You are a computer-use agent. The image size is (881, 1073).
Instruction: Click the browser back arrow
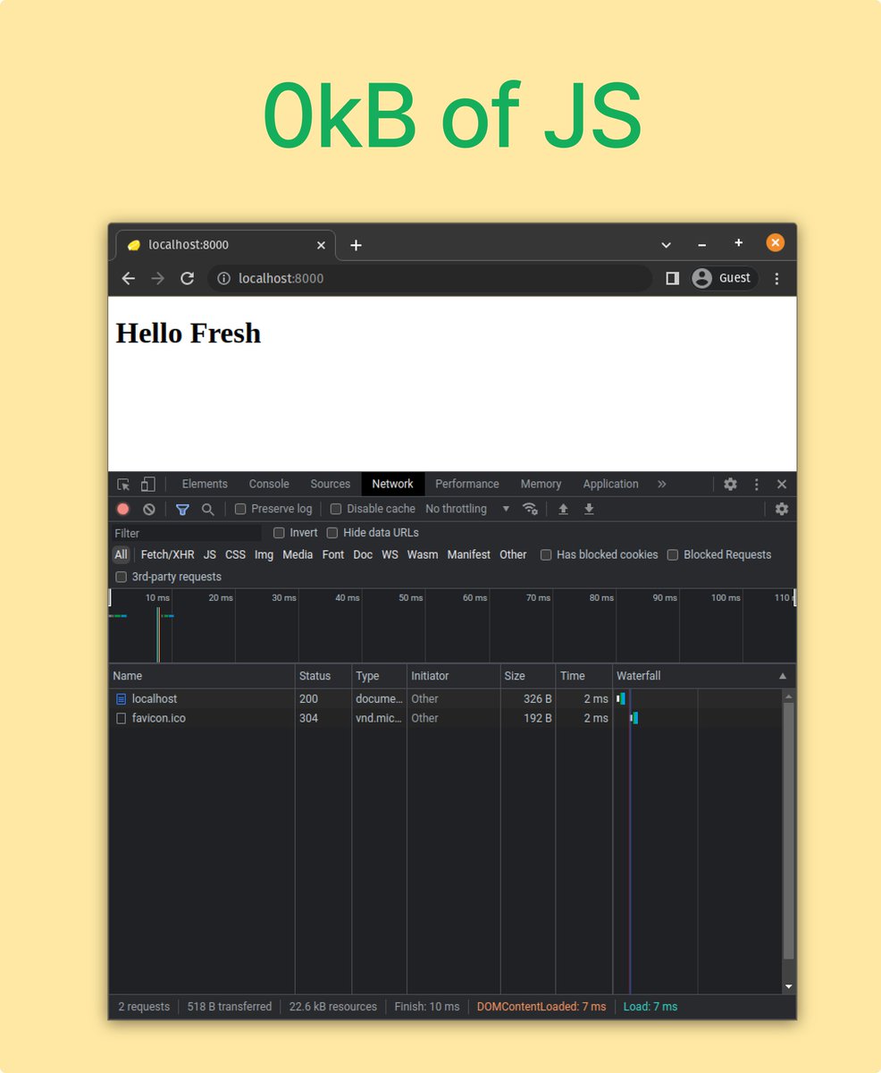[129, 278]
